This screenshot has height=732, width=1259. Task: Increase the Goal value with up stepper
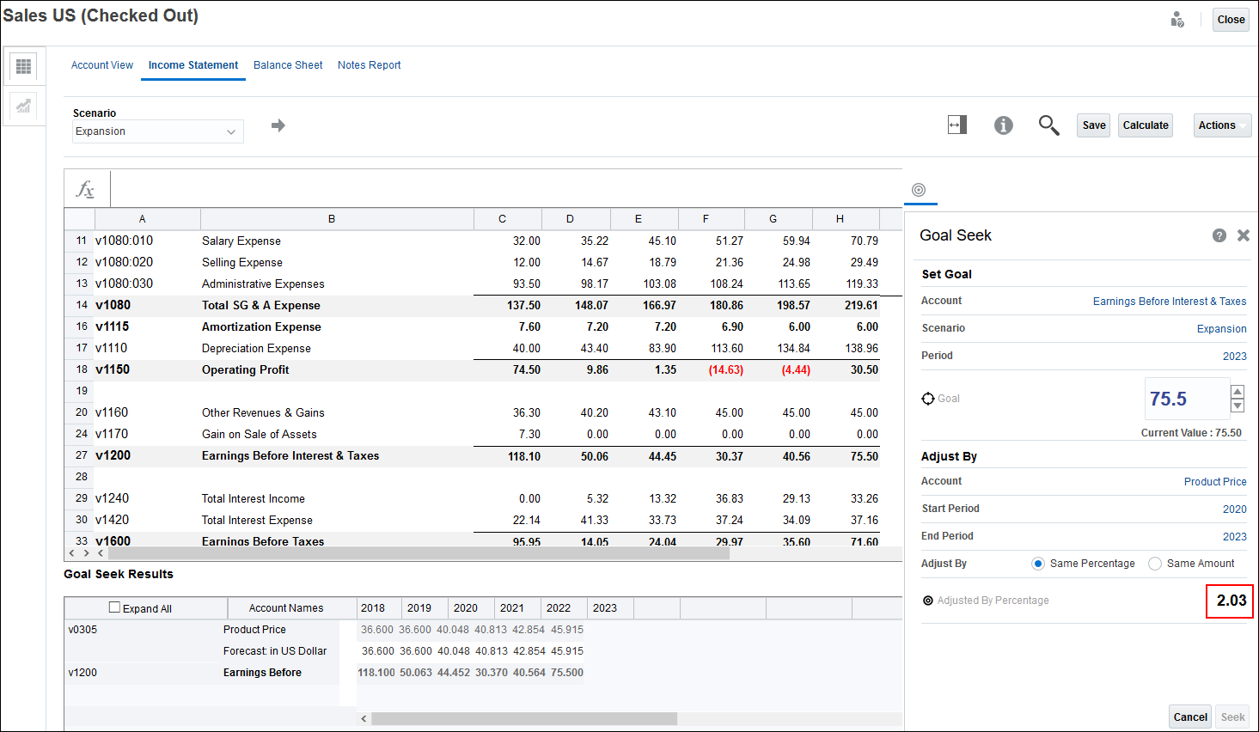1238,392
